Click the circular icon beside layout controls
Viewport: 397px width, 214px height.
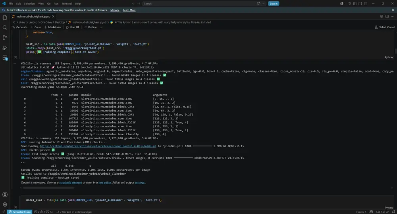pos(342,4)
